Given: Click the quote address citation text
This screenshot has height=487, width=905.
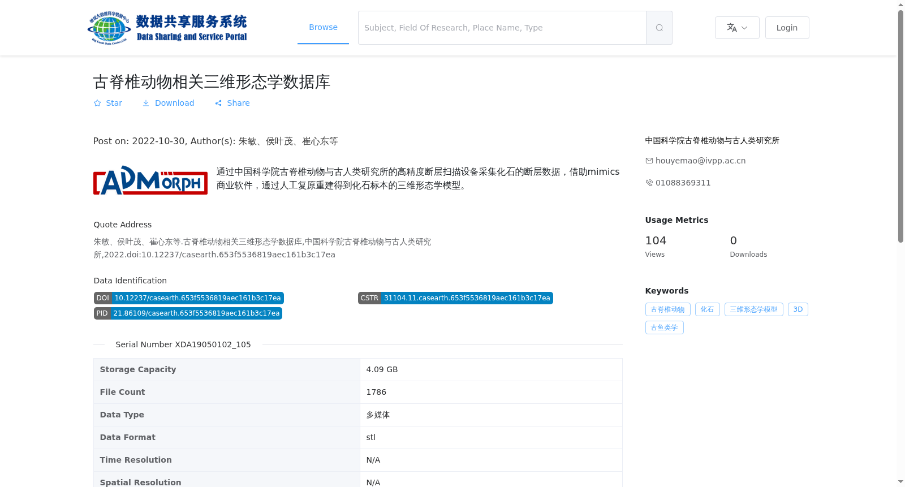Looking at the screenshot, I should tap(262, 248).
